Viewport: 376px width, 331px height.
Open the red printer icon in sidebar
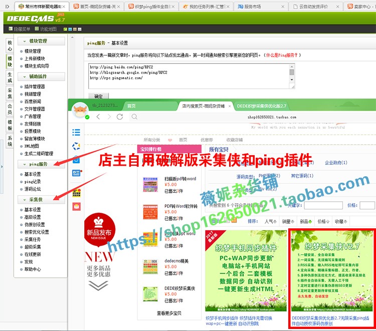point(77,206)
